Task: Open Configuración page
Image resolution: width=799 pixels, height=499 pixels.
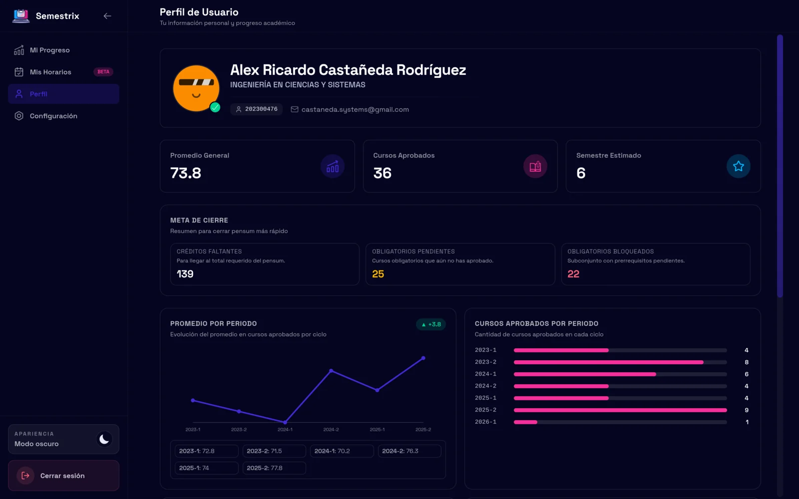Action: click(63, 116)
